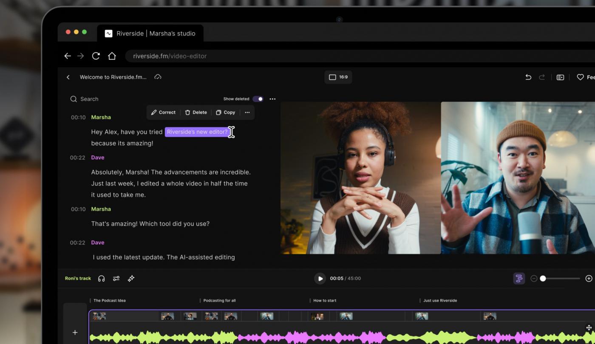
Task: Click Delete in the selection toolbar
Action: (x=196, y=113)
